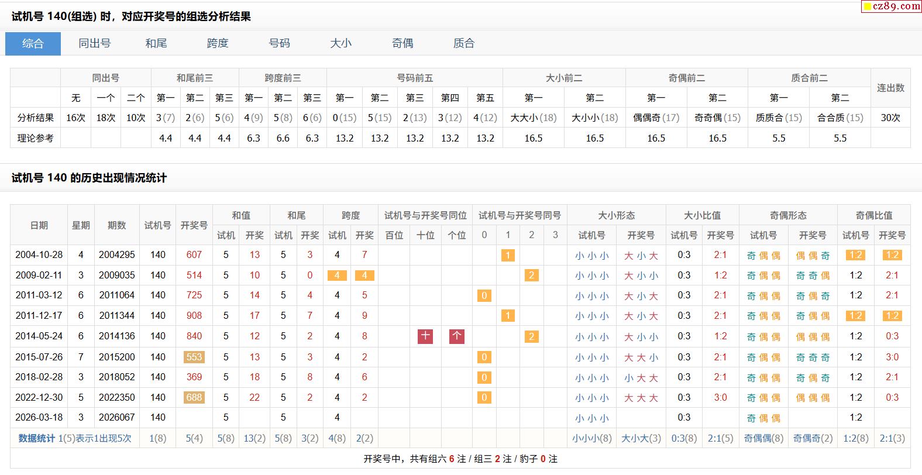The width and height of the screenshot is (922, 475).
Task: Click orange badge 2 in 2009-02-11 row
Action: click(531, 276)
